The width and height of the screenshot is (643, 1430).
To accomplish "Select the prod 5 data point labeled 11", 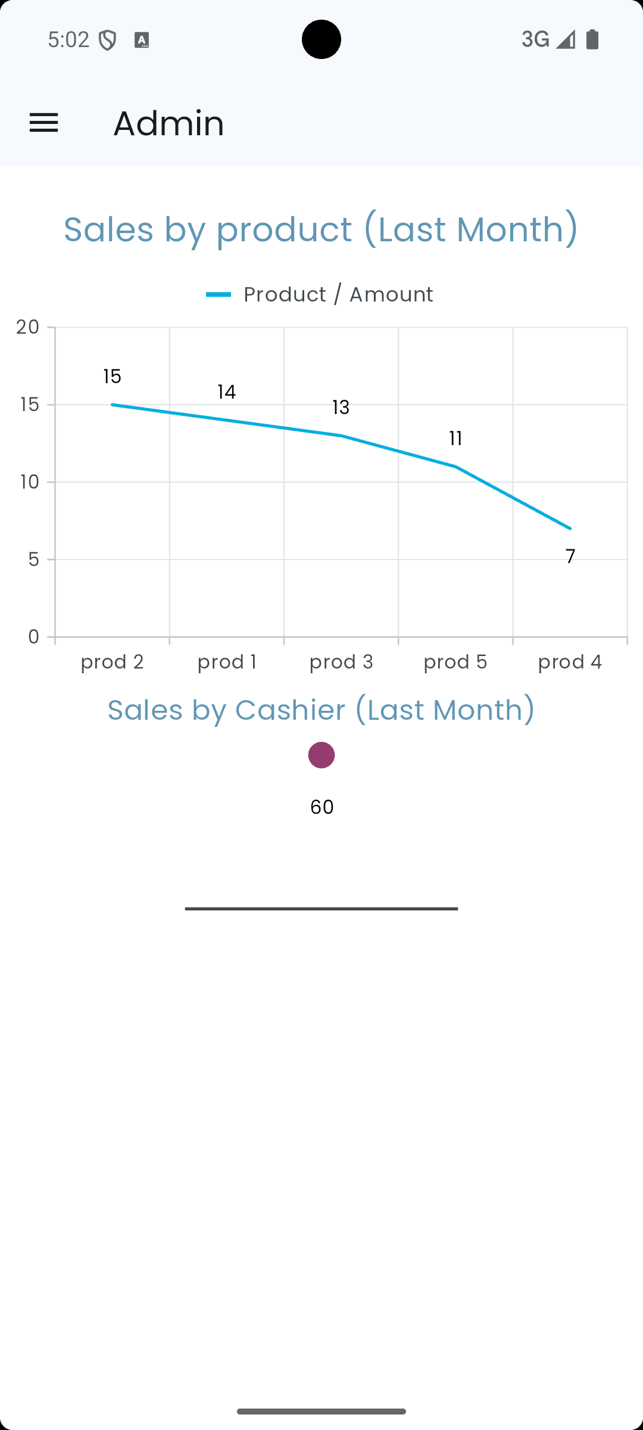I will tap(455, 467).
